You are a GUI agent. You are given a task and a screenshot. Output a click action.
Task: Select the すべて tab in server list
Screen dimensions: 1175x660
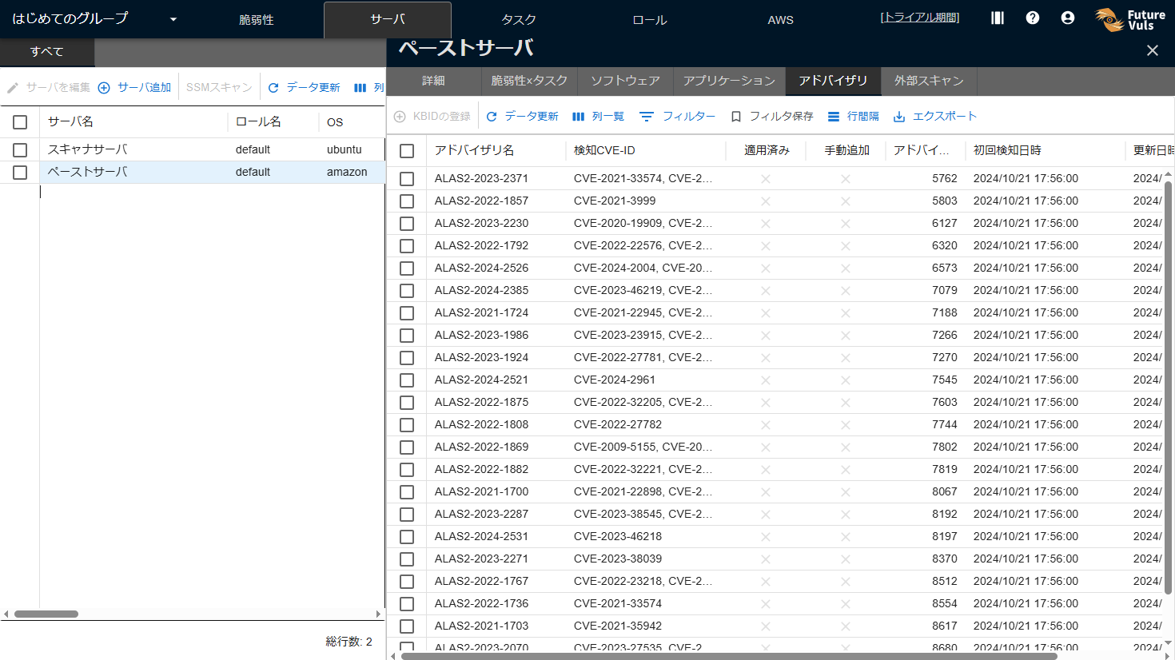(x=47, y=52)
